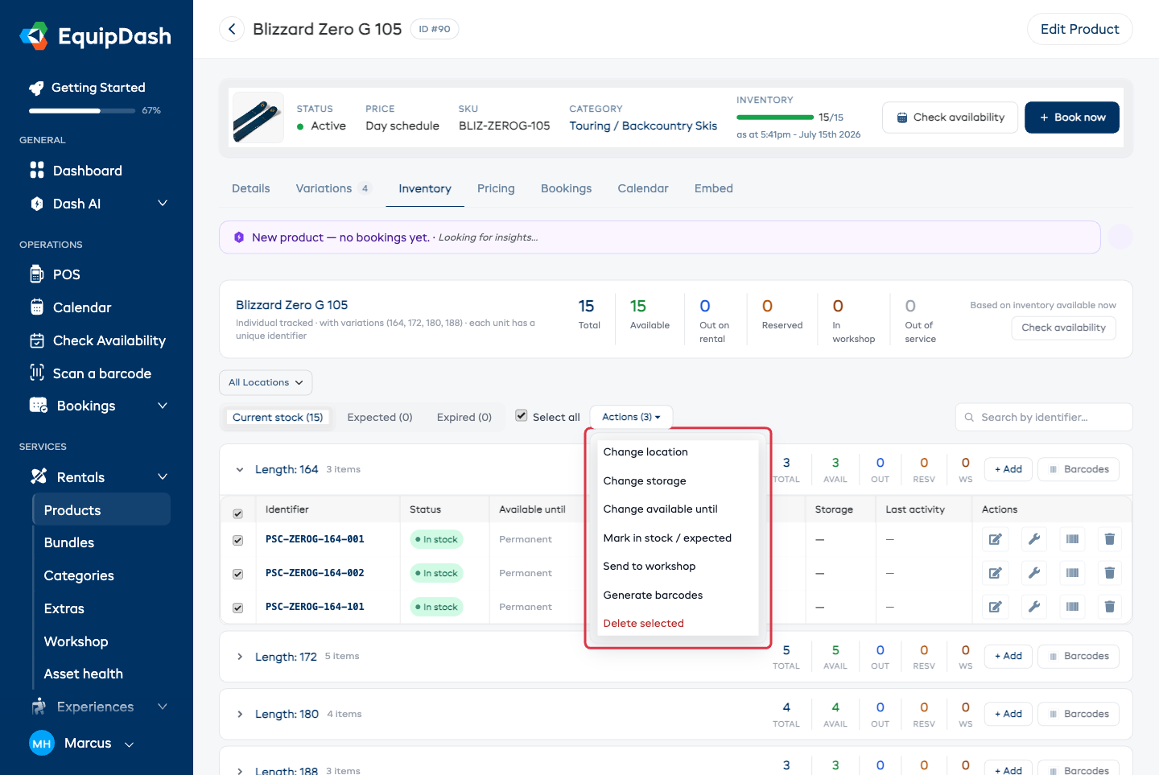Go back with the arrow button
This screenshot has width=1159, height=775.
pyautogui.click(x=232, y=29)
